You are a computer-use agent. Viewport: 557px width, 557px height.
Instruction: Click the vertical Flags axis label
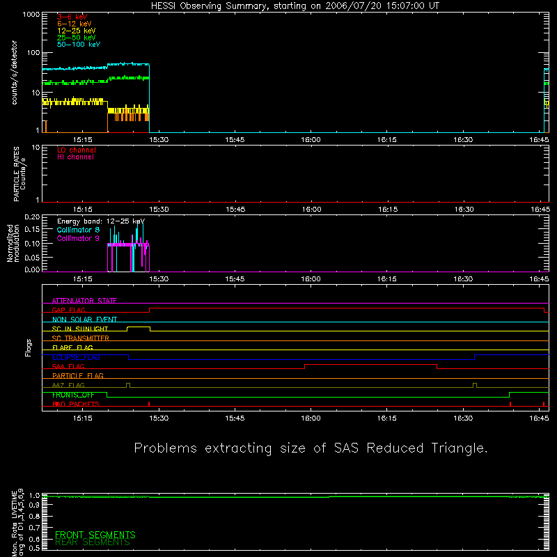[29, 347]
